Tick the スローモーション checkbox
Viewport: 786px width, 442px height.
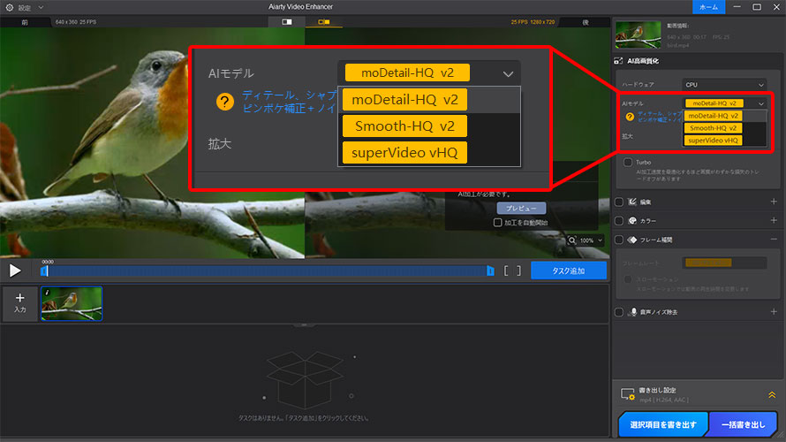(628, 279)
